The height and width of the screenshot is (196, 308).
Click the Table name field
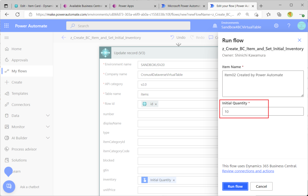point(178,94)
